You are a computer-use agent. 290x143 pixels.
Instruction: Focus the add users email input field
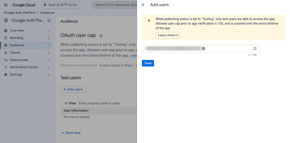(200, 49)
